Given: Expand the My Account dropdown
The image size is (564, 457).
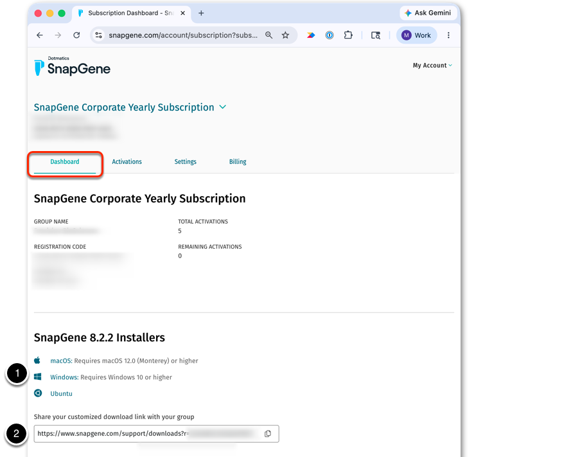Looking at the screenshot, I should 432,66.
